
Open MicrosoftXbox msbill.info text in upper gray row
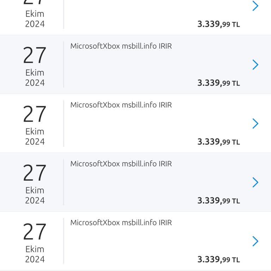pos(121,46)
